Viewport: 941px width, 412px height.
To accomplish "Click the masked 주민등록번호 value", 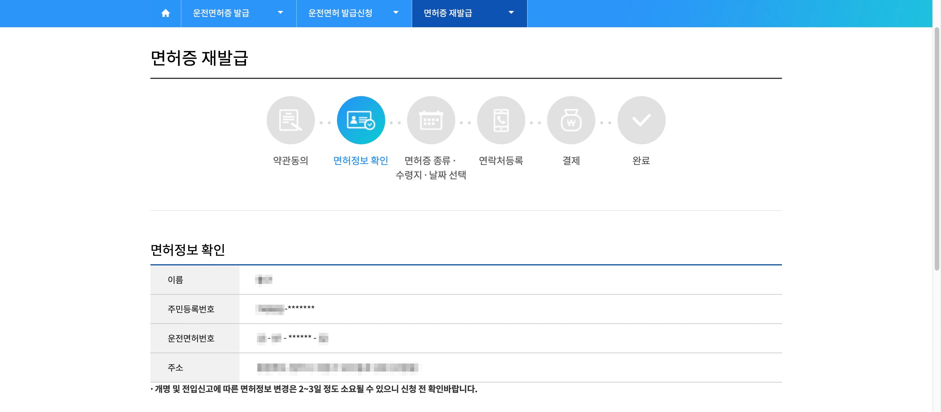I will [285, 309].
